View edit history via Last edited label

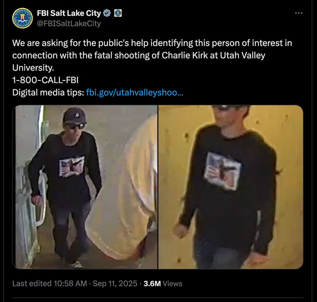tap(32, 284)
